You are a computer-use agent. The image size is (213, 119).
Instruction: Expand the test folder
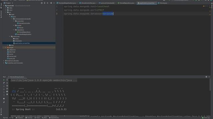(x=8, y=45)
